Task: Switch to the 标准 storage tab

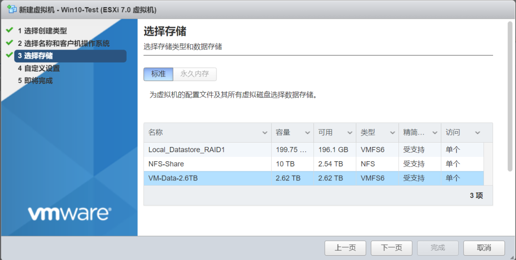Action: 158,74
